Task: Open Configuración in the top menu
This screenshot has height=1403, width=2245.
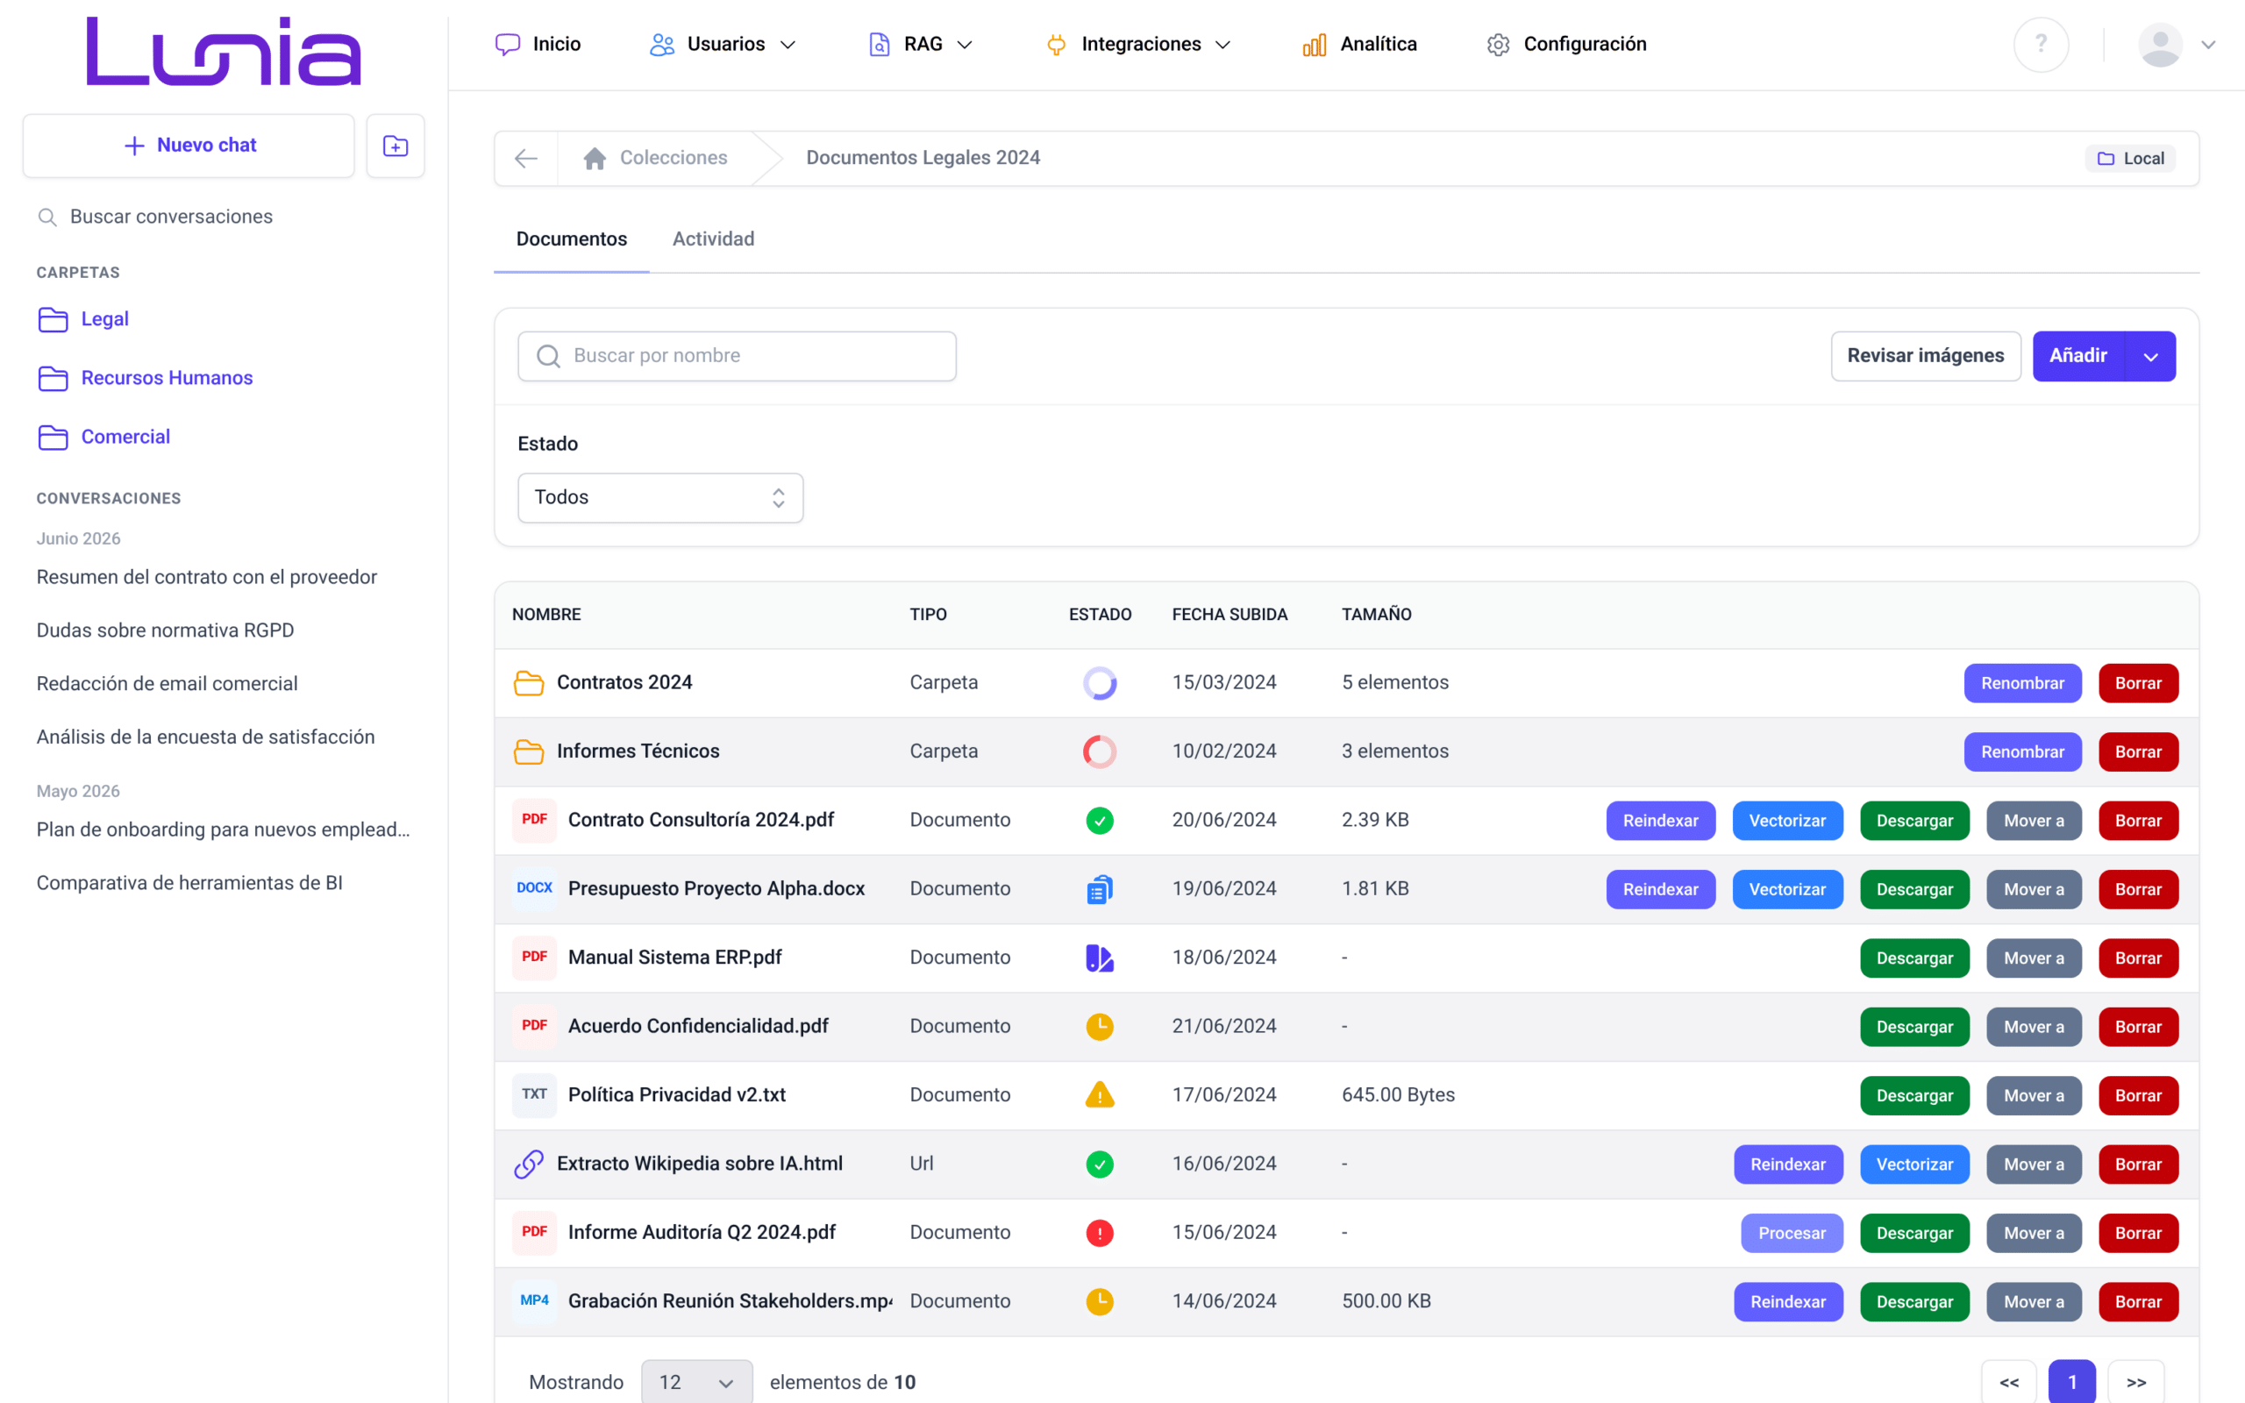Action: (x=1567, y=45)
